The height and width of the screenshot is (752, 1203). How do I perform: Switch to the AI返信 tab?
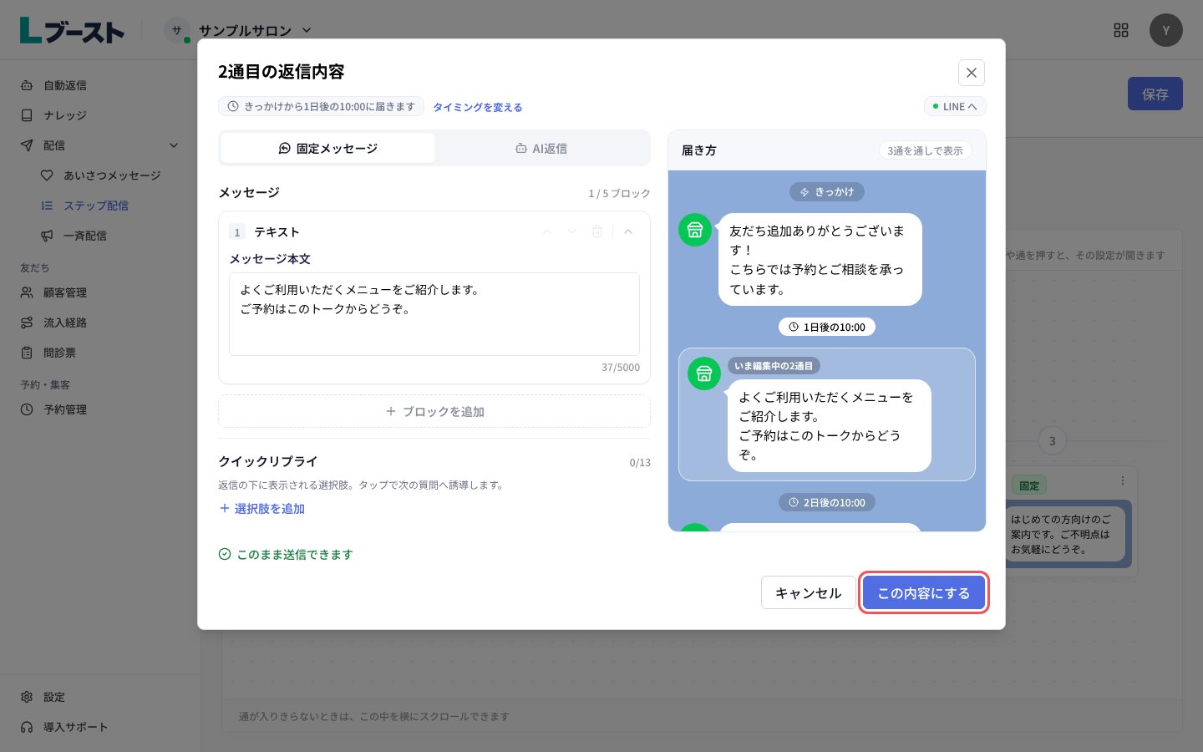(541, 148)
